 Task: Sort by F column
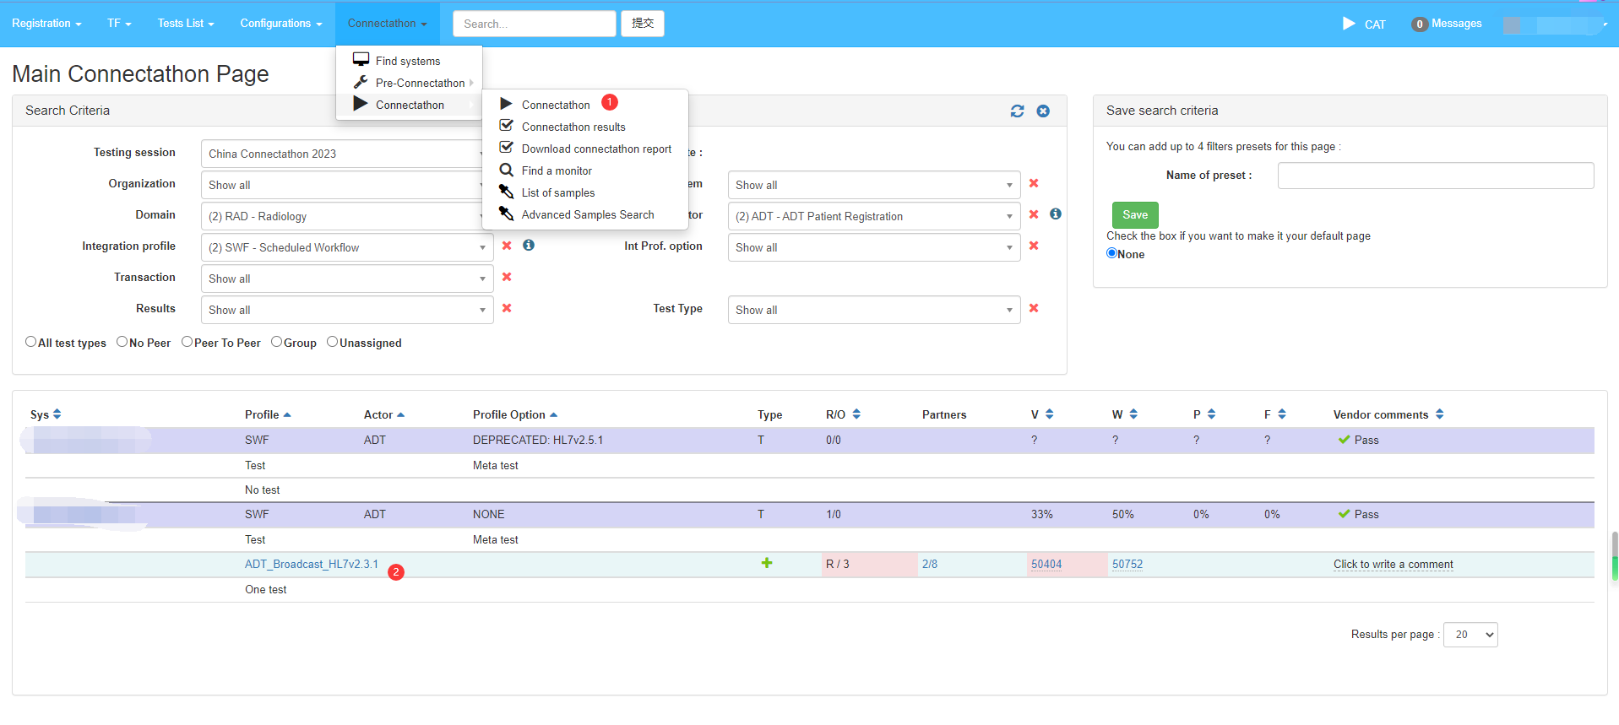[x=1282, y=414]
